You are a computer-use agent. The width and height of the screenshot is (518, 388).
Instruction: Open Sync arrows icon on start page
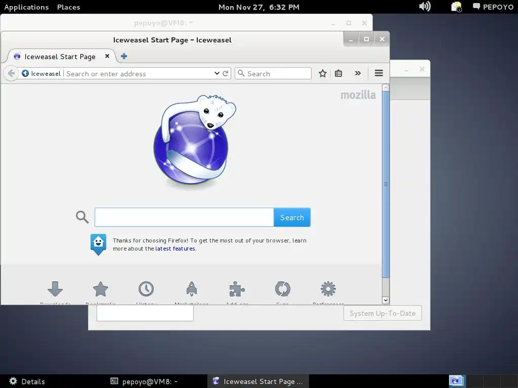click(x=282, y=289)
